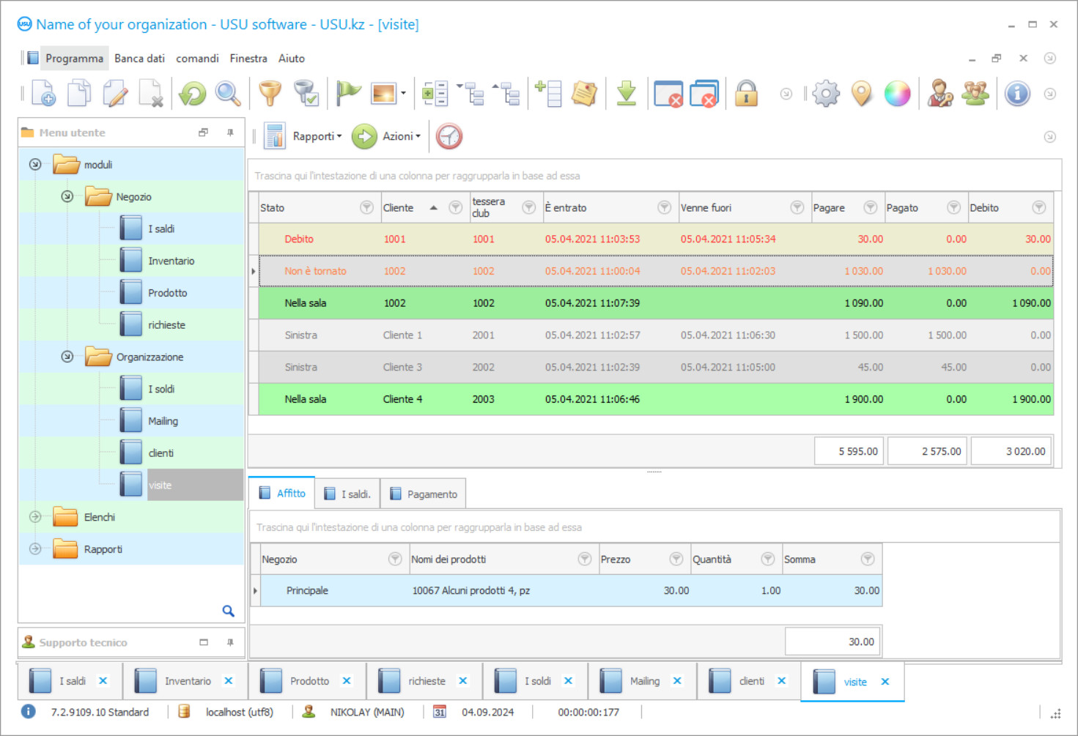The width and height of the screenshot is (1078, 736).
Task: Click the refresh green arrow icon
Action: point(193,94)
